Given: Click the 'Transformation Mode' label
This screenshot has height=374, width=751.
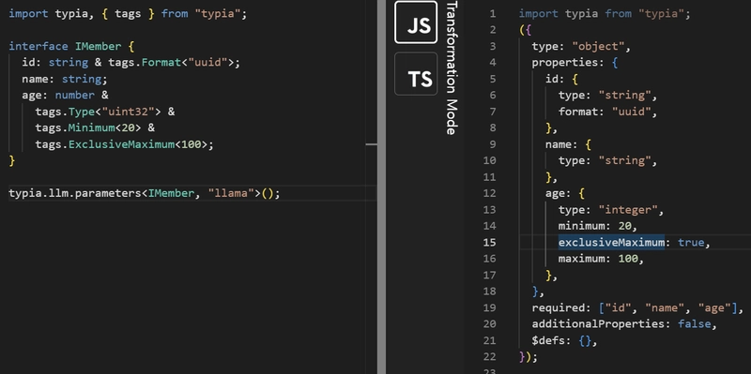Looking at the screenshot, I should [452, 67].
